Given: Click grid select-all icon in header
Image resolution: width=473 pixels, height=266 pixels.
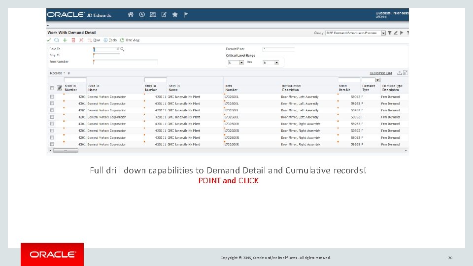Looking at the screenshot, I should (60, 88).
